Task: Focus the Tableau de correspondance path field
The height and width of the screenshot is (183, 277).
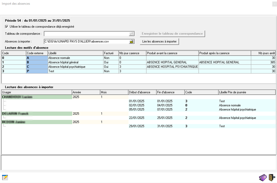Action: click(x=86, y=34)
